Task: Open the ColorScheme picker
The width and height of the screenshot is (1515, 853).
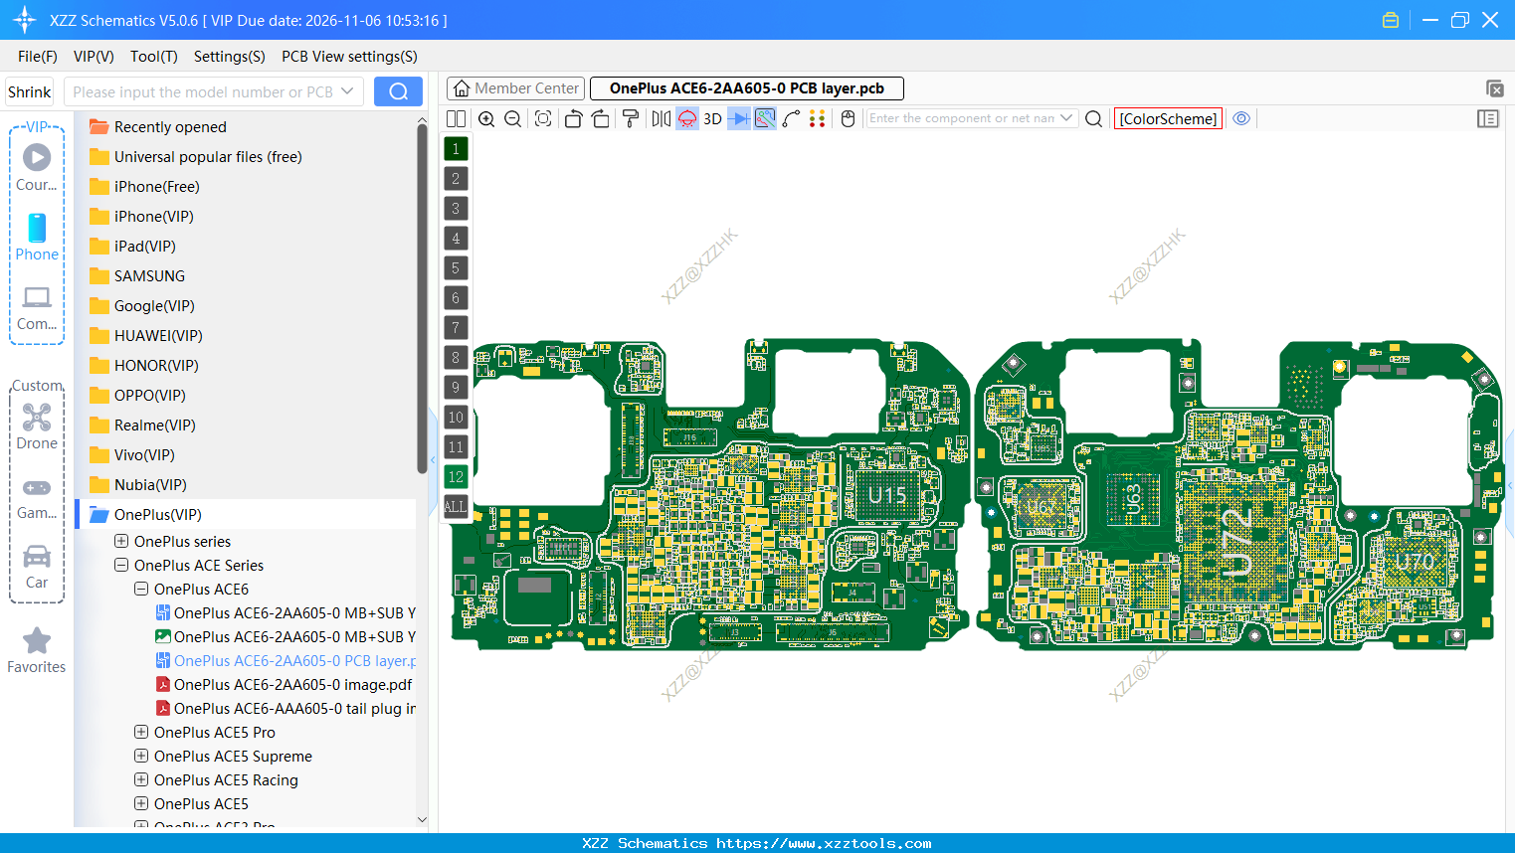Action: (1168, 118)
